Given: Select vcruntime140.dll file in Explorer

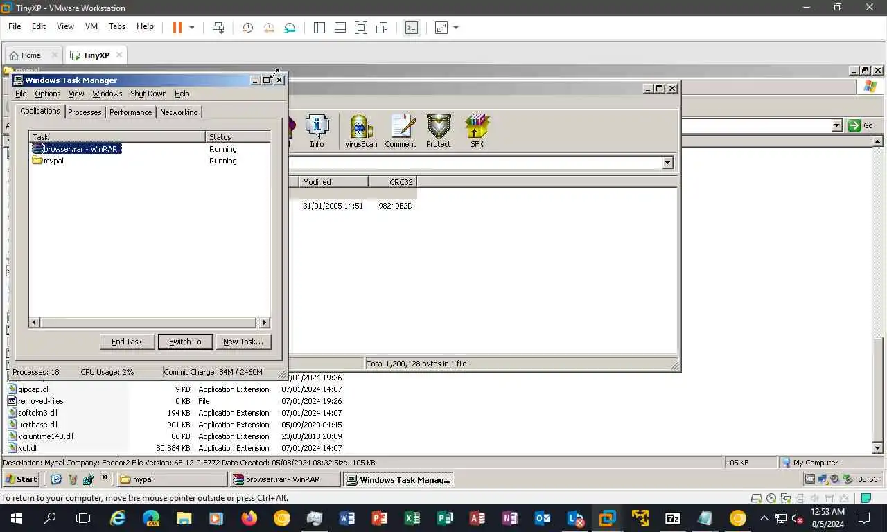Looking at the screenshot, I should coord(40,436).
